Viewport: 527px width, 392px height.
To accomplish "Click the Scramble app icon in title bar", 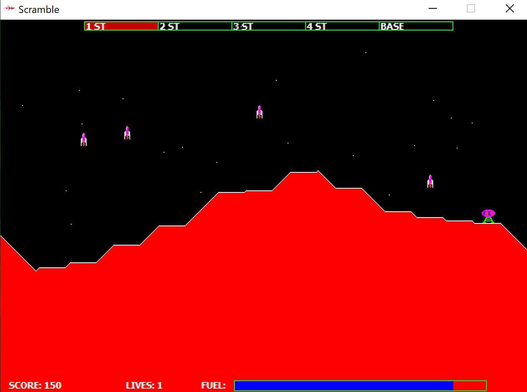I will coord(9,8).
